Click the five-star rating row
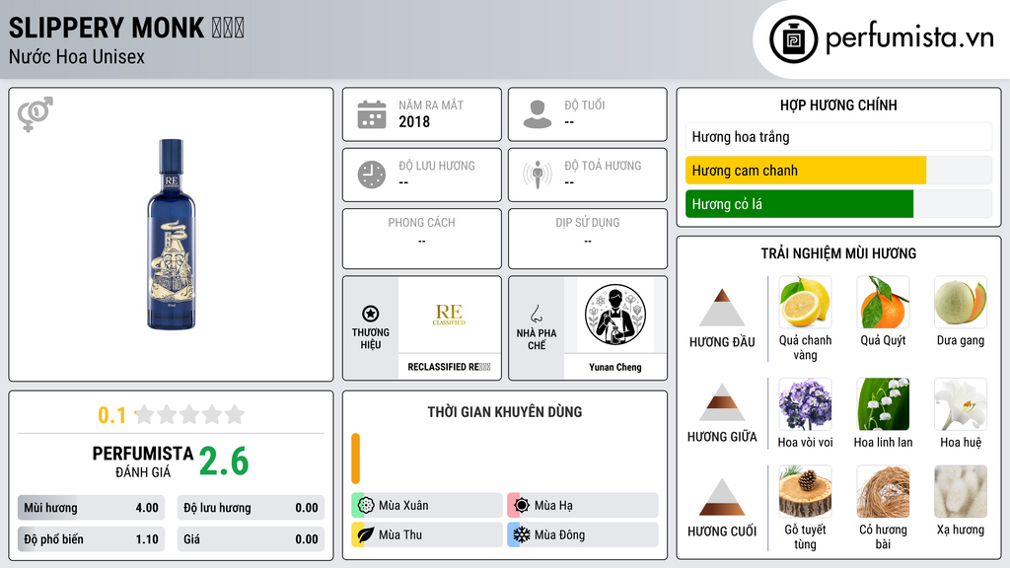 point(188,415)
